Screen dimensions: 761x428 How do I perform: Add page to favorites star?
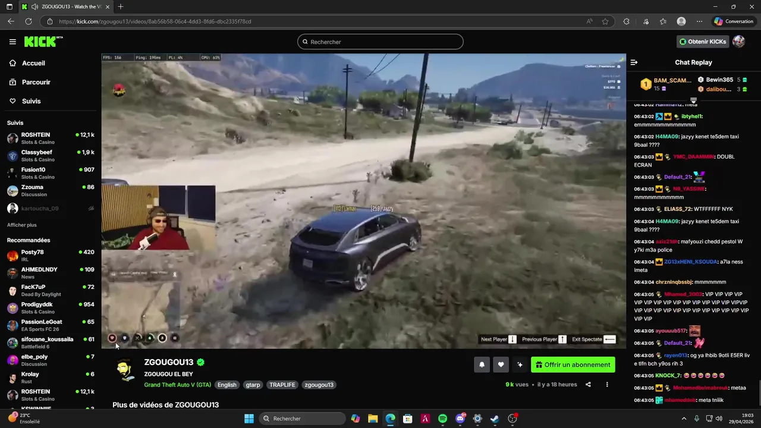pyautogui.click(x=605, y=21)
